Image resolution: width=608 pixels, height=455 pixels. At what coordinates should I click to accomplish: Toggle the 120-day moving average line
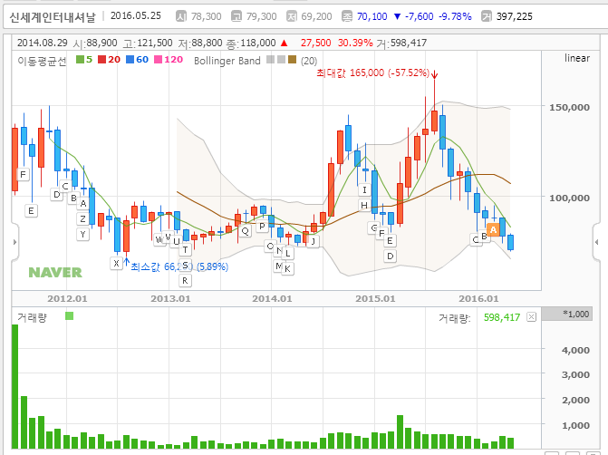pos(169,60)
